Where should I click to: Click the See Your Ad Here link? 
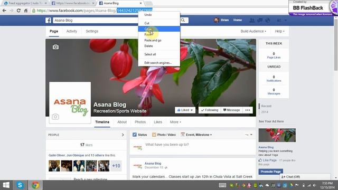click(271, 121)
